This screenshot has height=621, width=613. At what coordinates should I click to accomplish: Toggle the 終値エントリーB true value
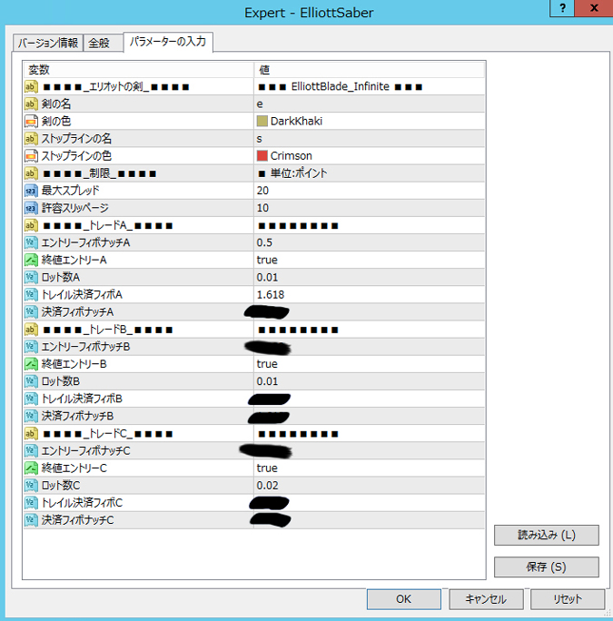pos(370,364)
